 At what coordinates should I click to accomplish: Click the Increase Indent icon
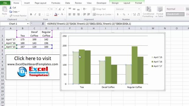(x=89, y=14)
